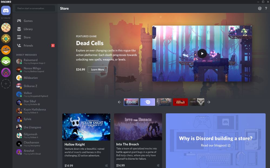Open the mentions at-sign icon
Viewport: 270px width, 168px height.
pyautogui.click(x=260, y=8)
